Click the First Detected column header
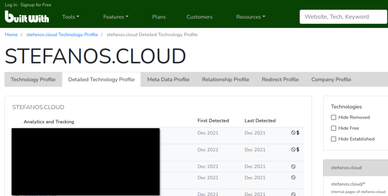This screenshot has width=388, height=196. click(213, 121)
